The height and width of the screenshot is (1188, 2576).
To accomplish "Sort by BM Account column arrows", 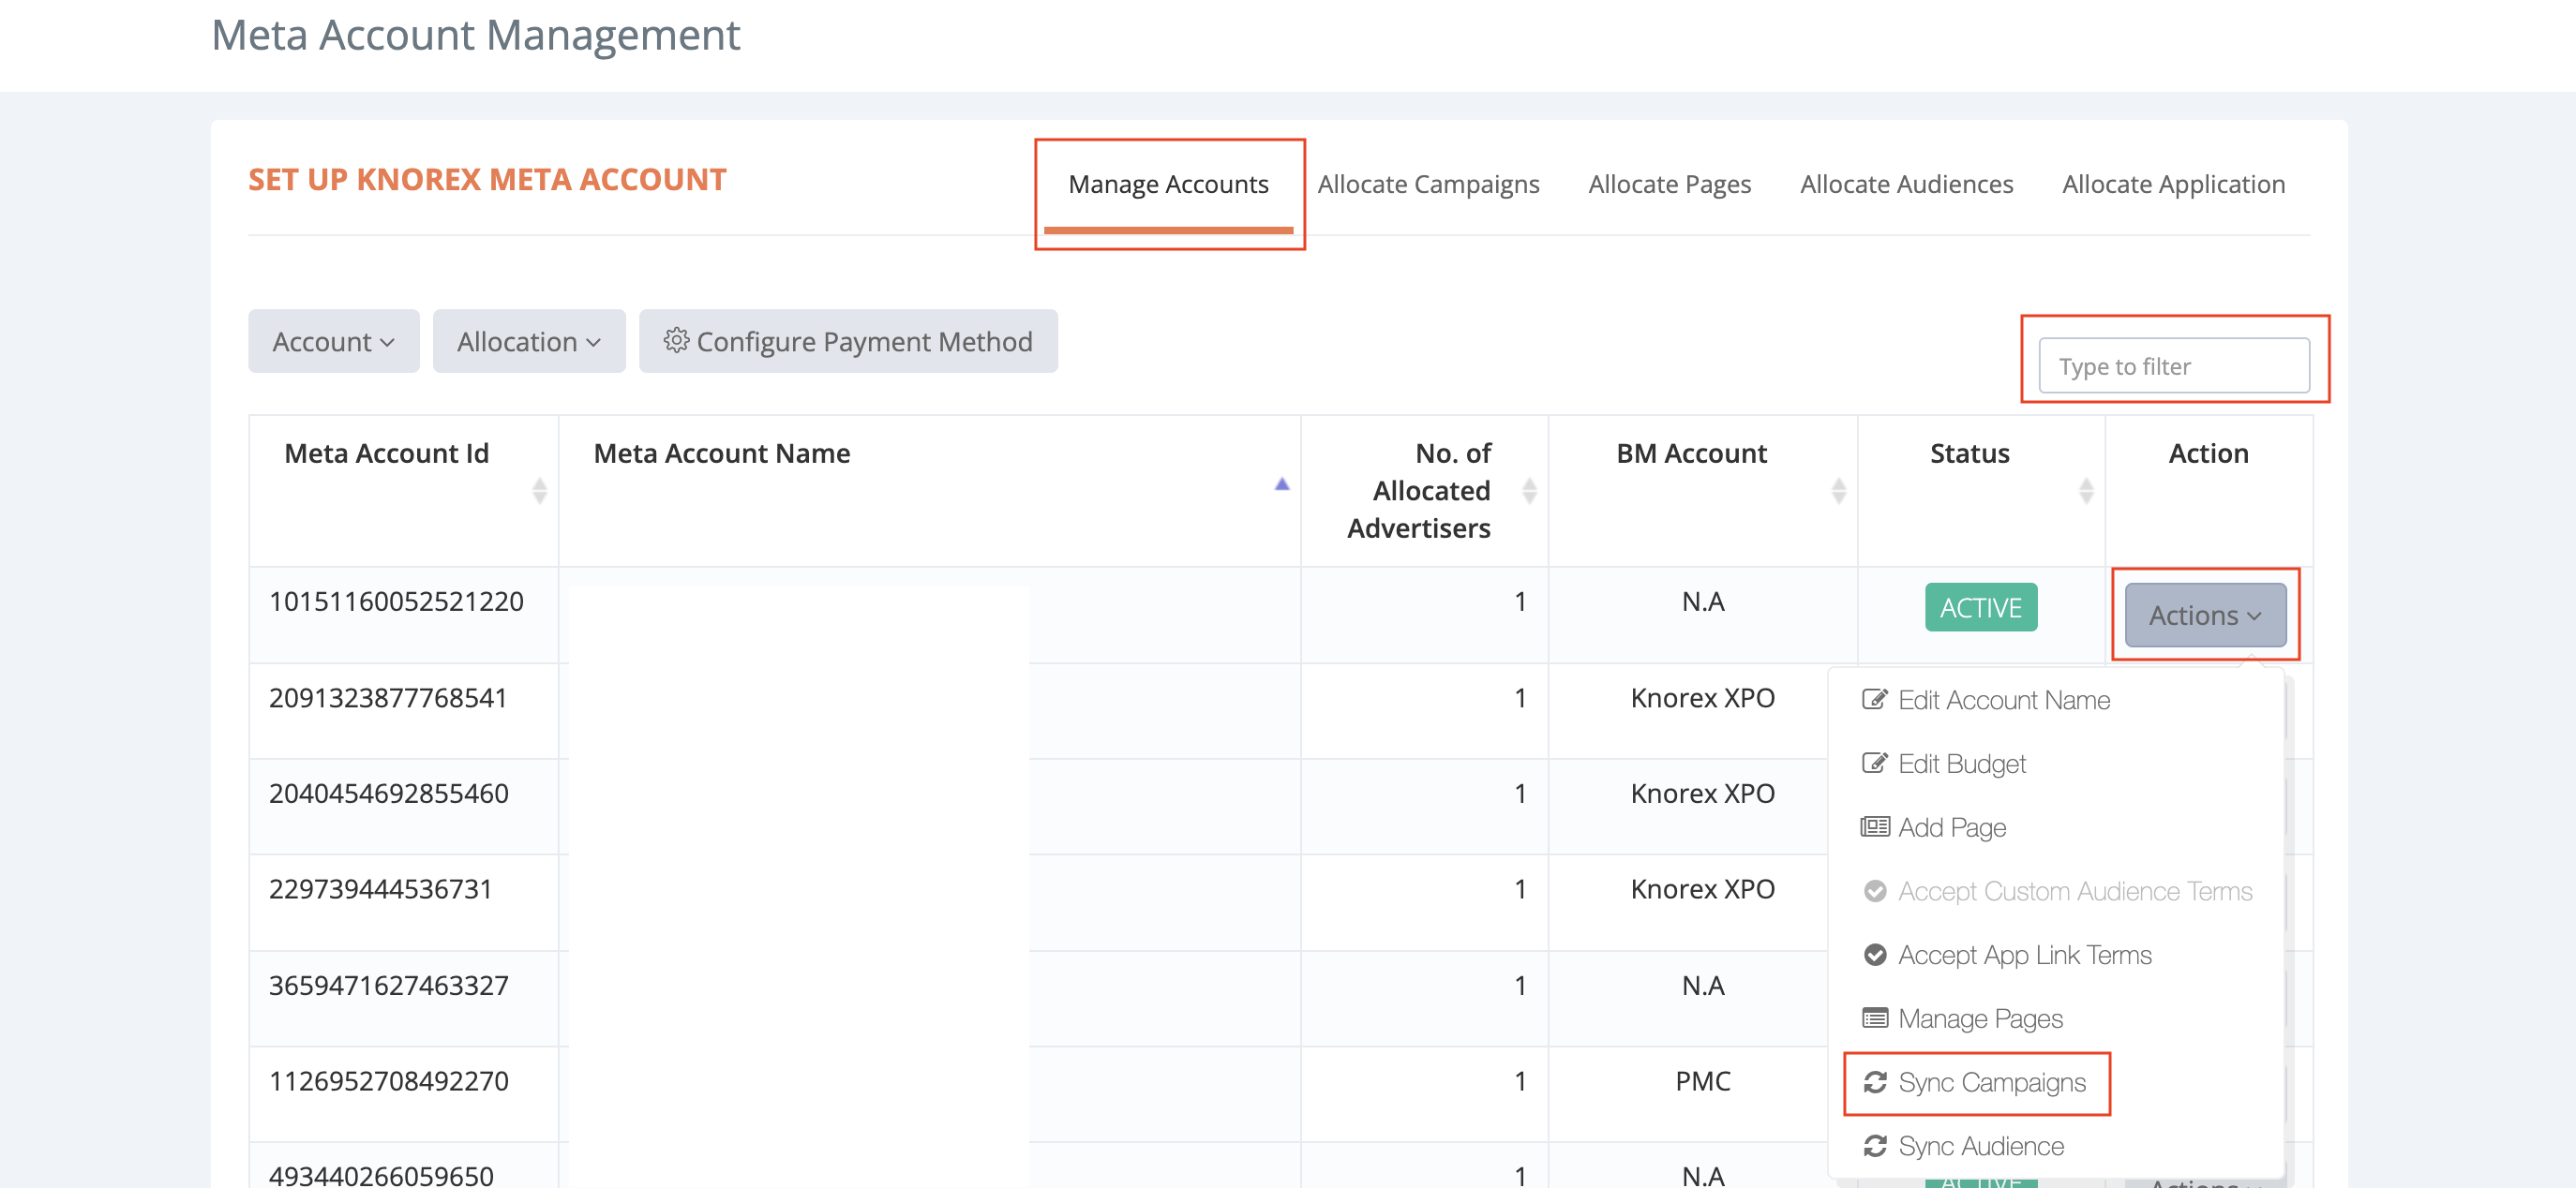I will (1838, 491).
